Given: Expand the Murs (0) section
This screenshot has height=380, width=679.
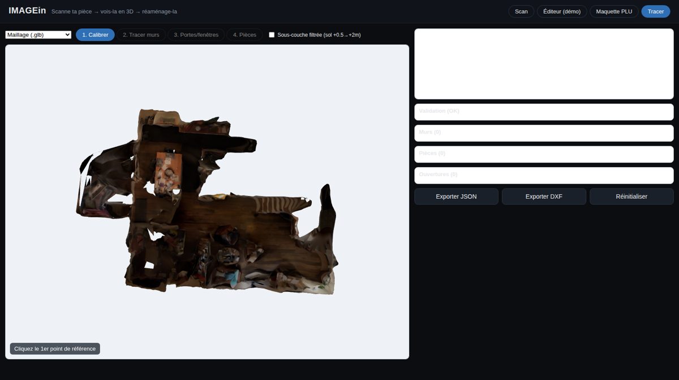Looking at the screenshot, I should (544, 133).
